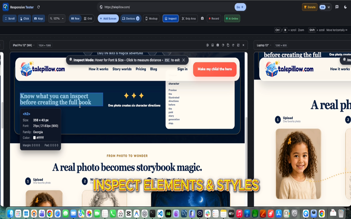
Task: Click the Add Screen button
Action: (108, 19)
